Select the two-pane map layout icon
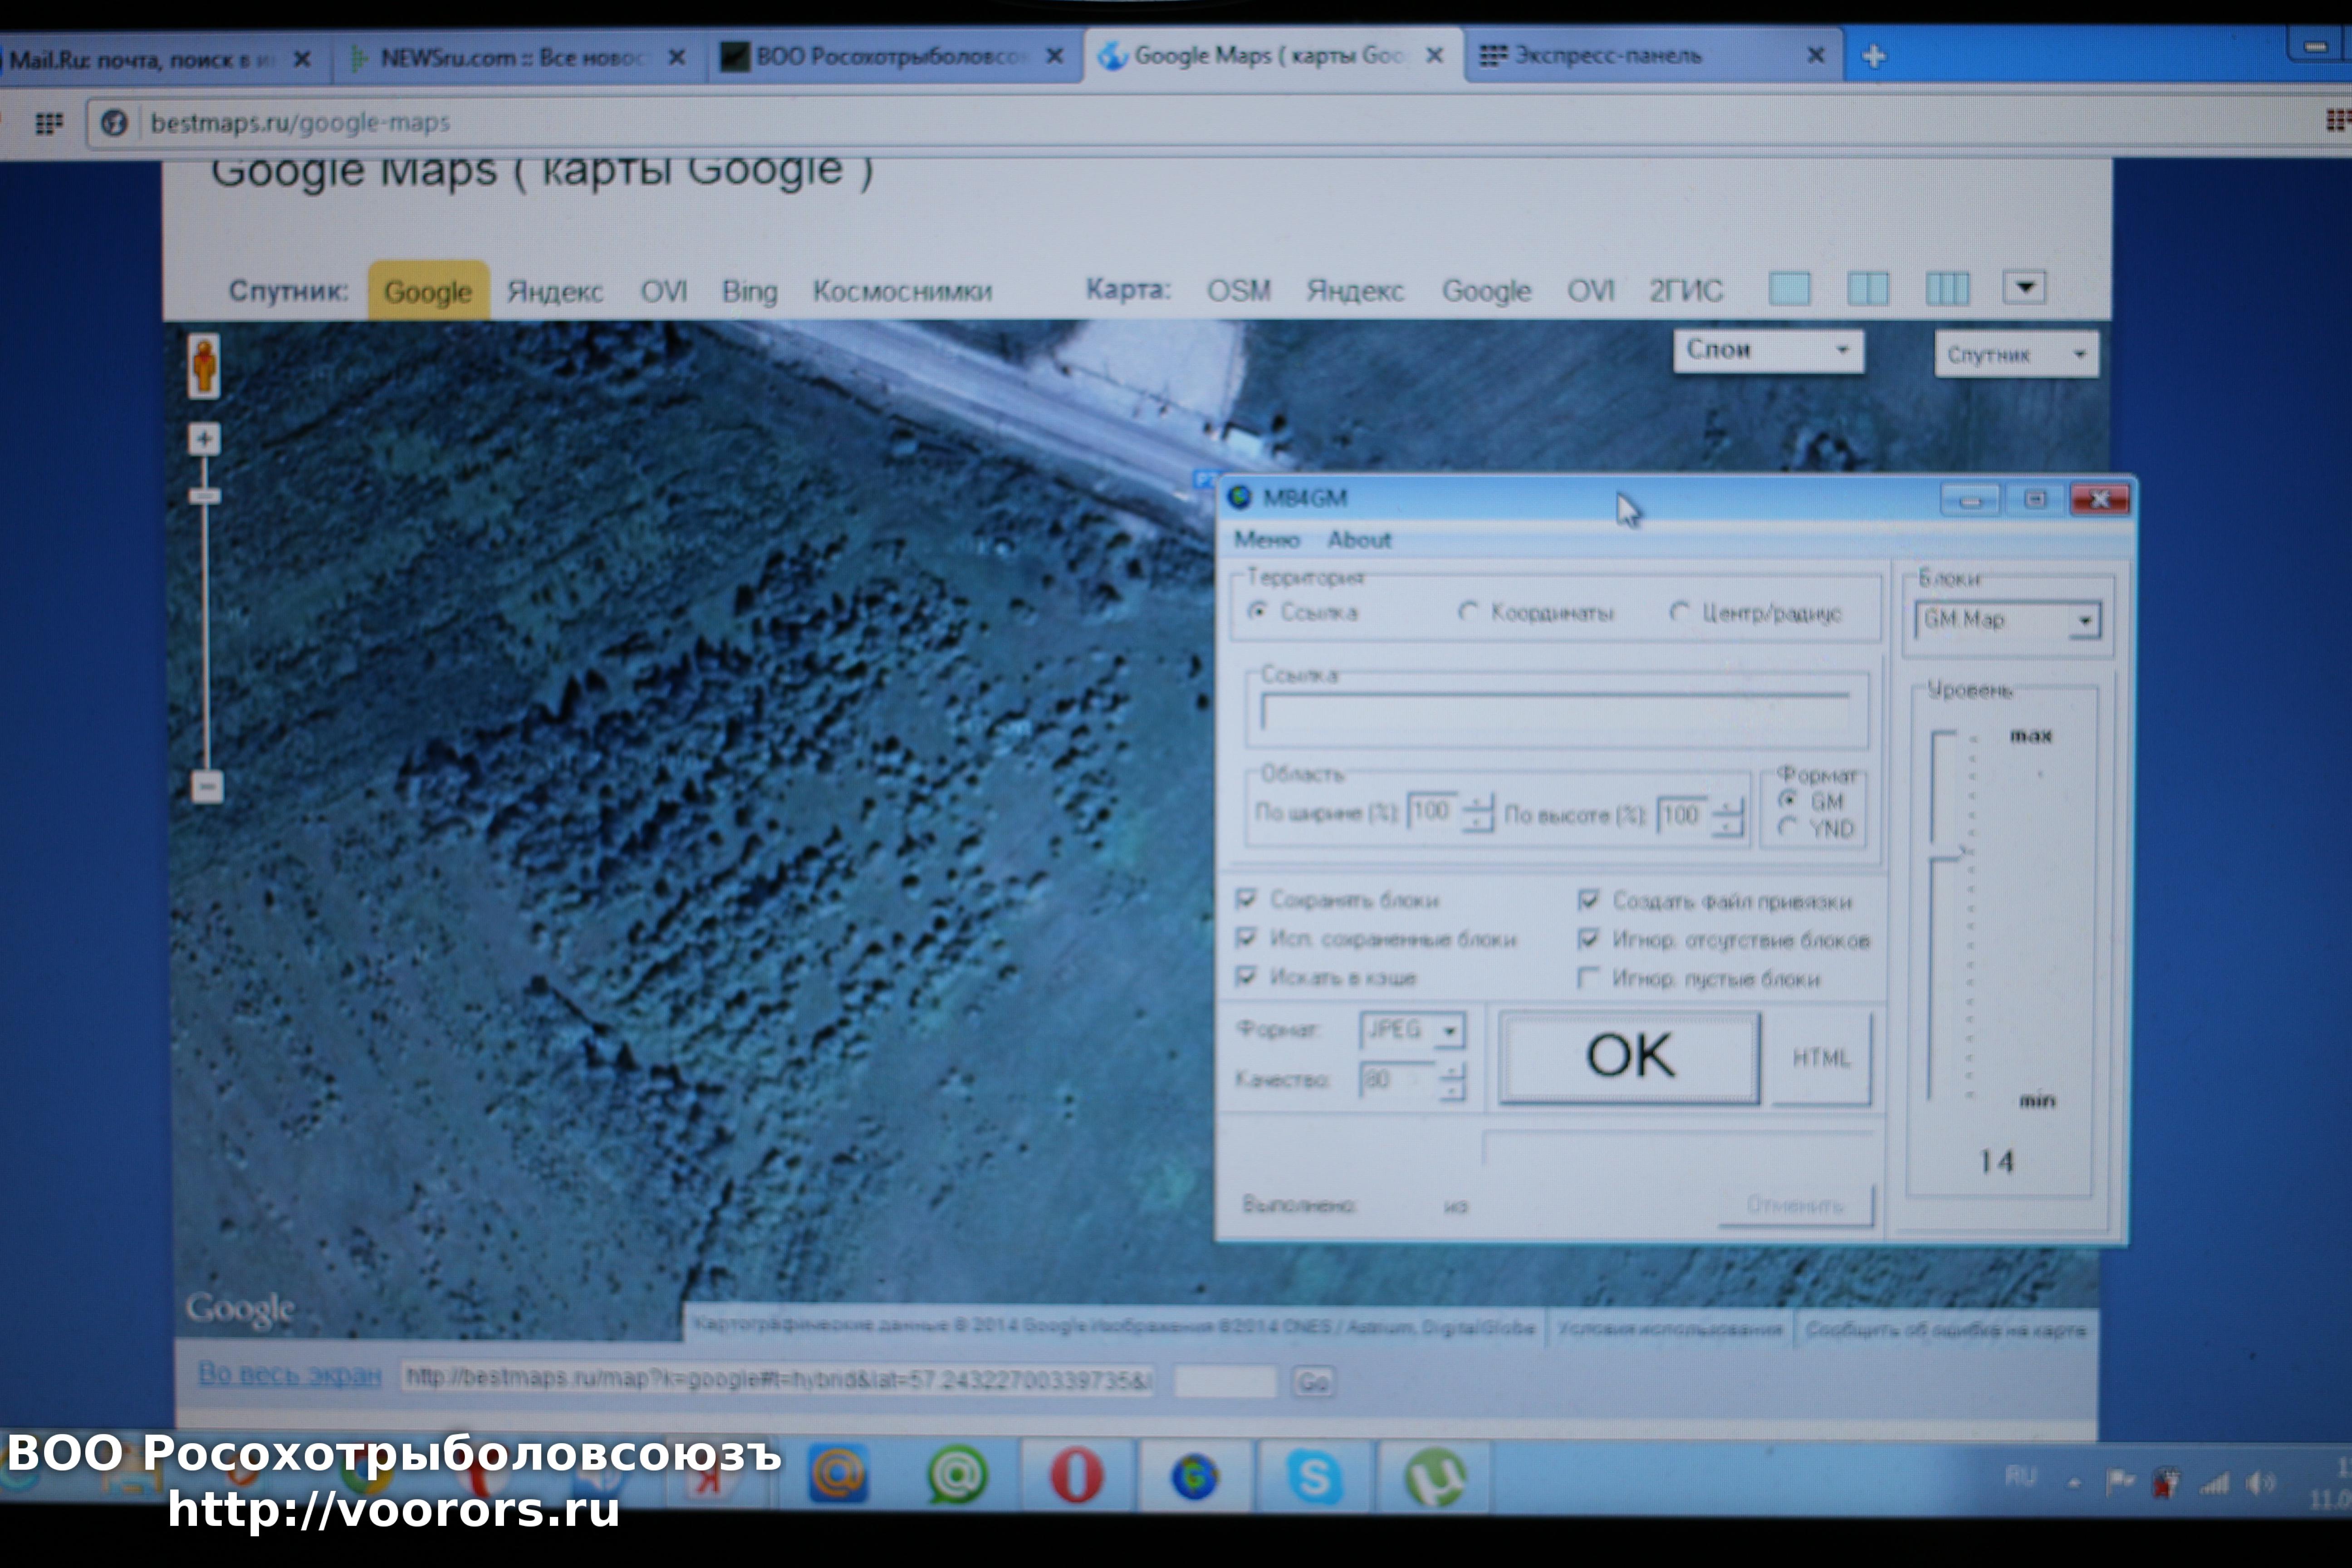Image resolution: width=2352 pixels, height=1568 pixels. 1867,289
